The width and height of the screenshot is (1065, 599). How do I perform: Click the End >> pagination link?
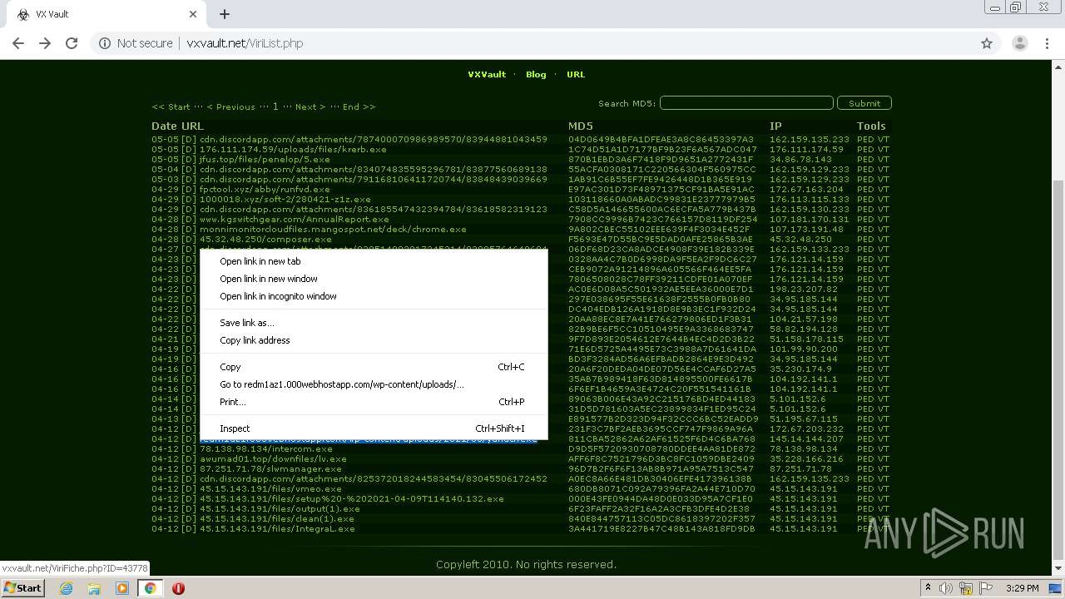point(359,106)
